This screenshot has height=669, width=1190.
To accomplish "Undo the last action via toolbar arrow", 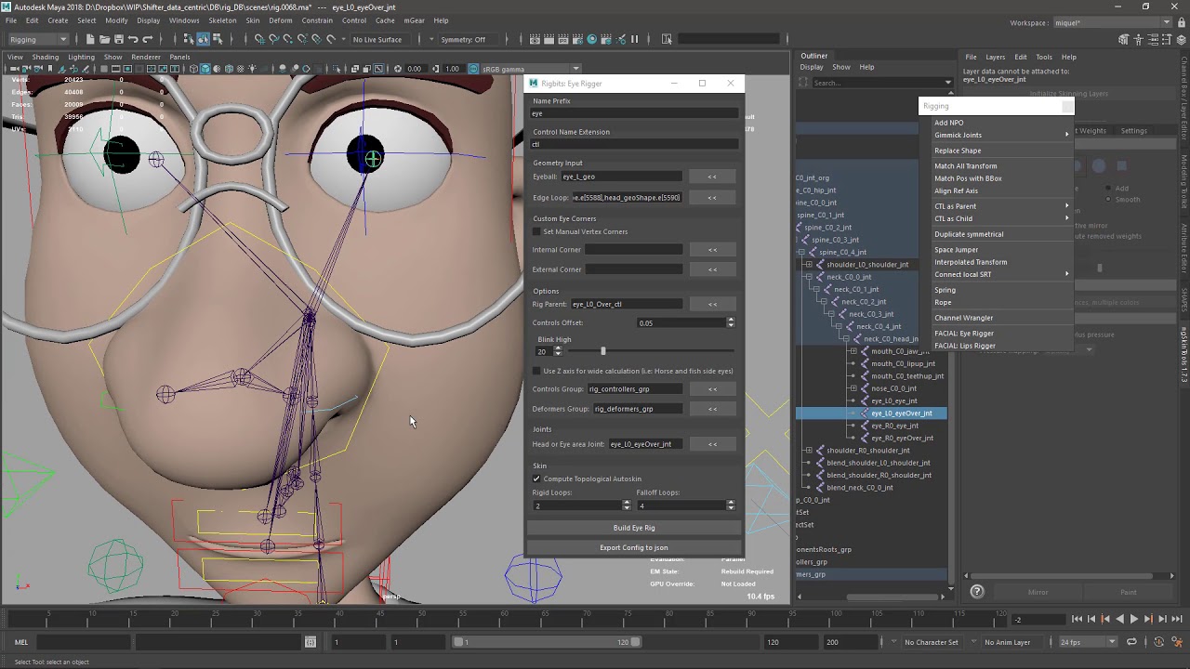I will click(x=133, y=39).
